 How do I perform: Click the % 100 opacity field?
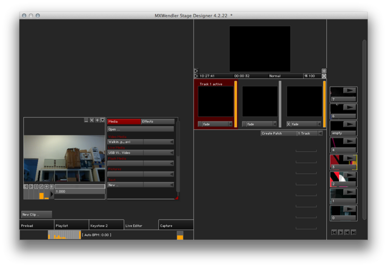click(x=312, y=76)
